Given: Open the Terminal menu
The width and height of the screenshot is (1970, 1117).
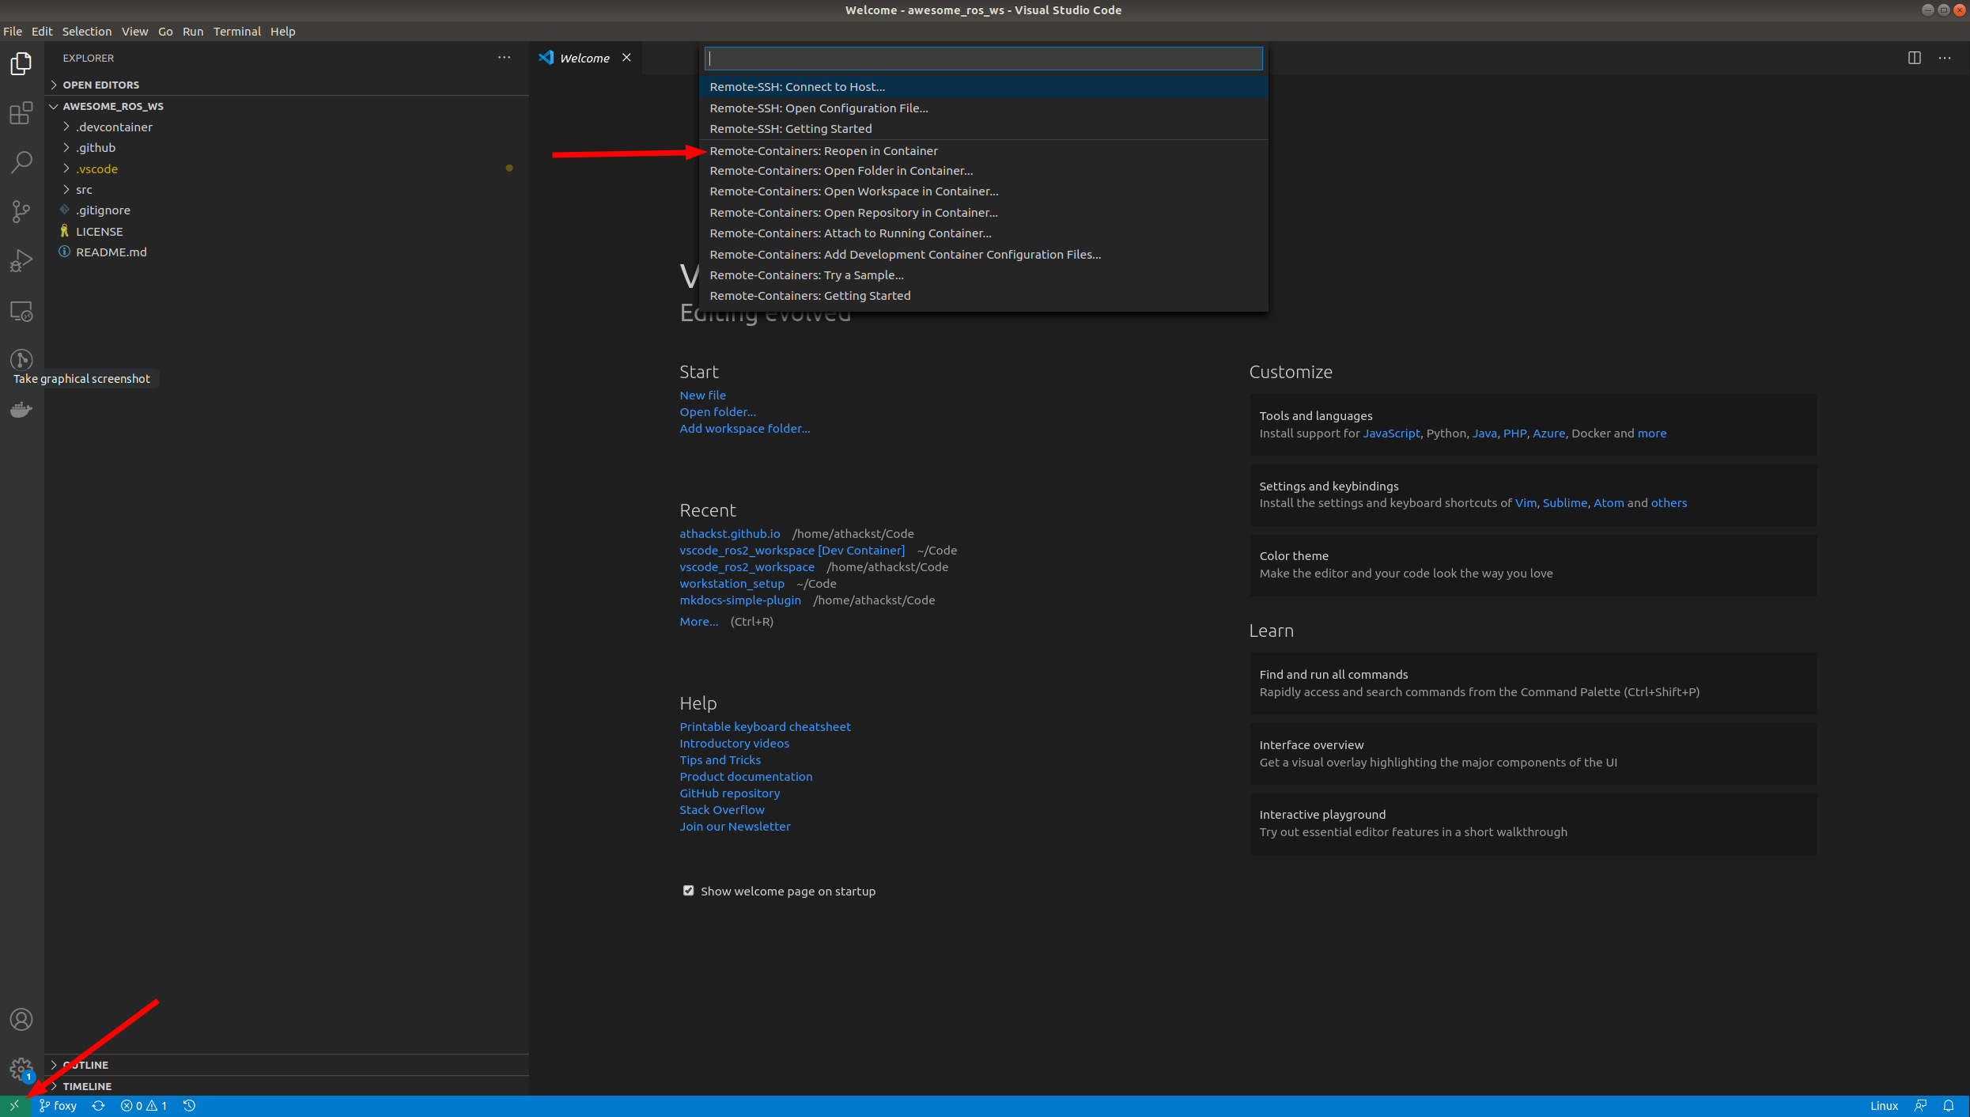Looking at the screenshot, I should (x=236, y=31).
